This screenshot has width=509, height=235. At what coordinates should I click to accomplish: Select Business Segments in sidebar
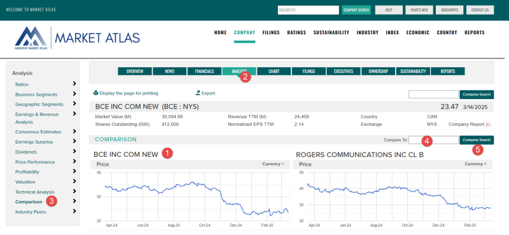36,95
